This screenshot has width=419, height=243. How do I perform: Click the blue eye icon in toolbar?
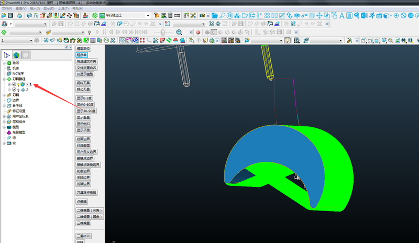pos(296,16)
